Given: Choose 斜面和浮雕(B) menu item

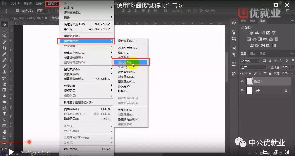Looking at the screenshot, I should [131, 48].
